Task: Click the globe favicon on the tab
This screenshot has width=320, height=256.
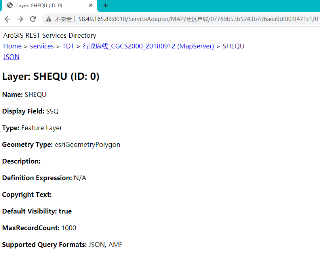Action: click(10, 5)
